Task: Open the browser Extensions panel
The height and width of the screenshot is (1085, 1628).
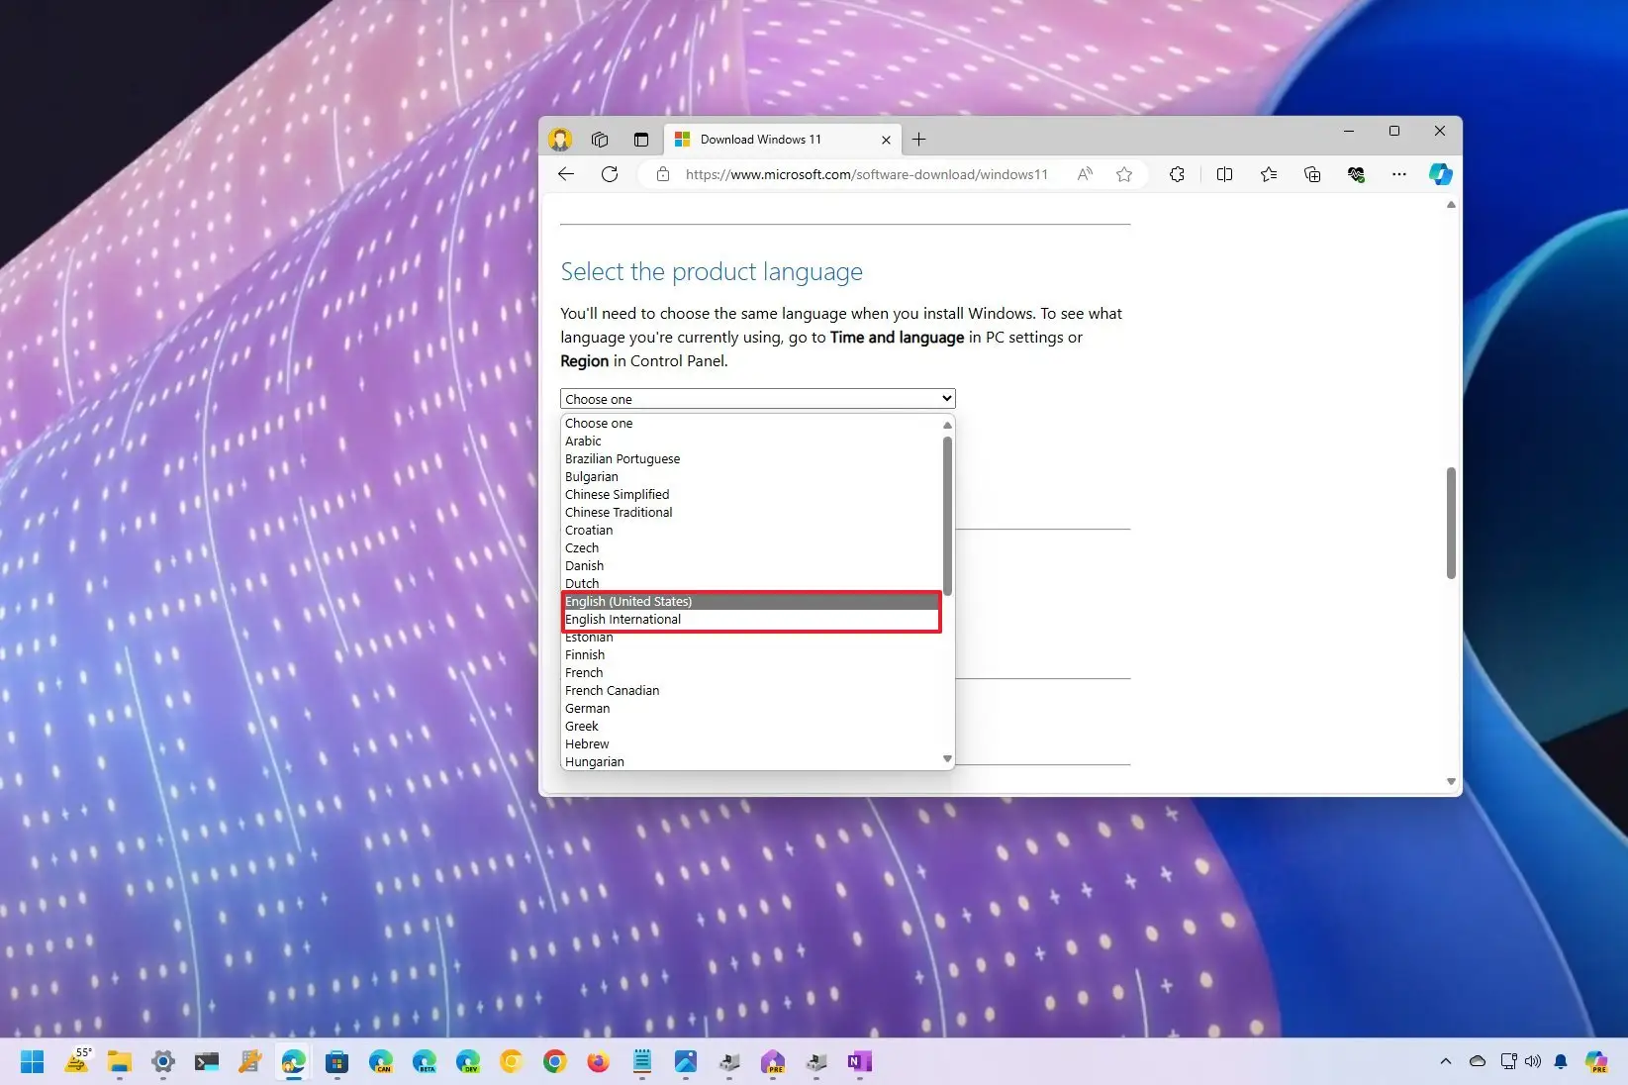Action: coord(1177,174)
